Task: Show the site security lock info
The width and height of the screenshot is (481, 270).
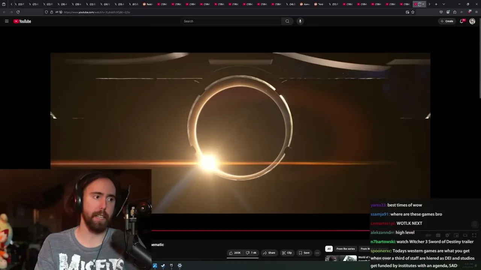Action: 51,12
